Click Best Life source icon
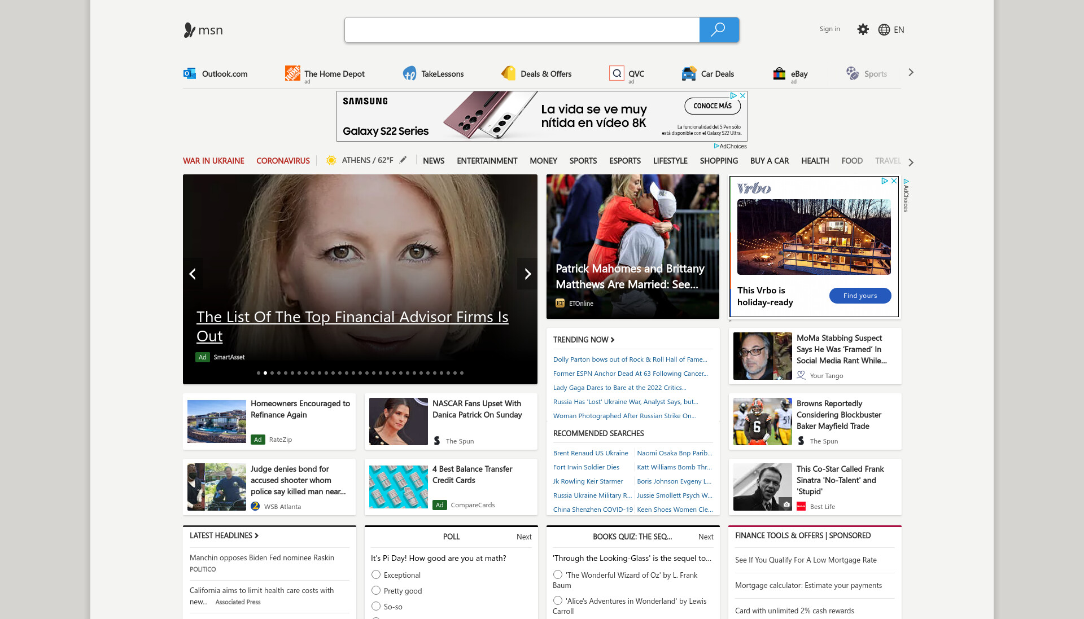The image size is (1084, 619). (801, 506)
